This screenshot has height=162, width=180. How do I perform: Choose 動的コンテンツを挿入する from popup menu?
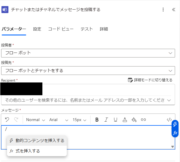click(37, 141)
